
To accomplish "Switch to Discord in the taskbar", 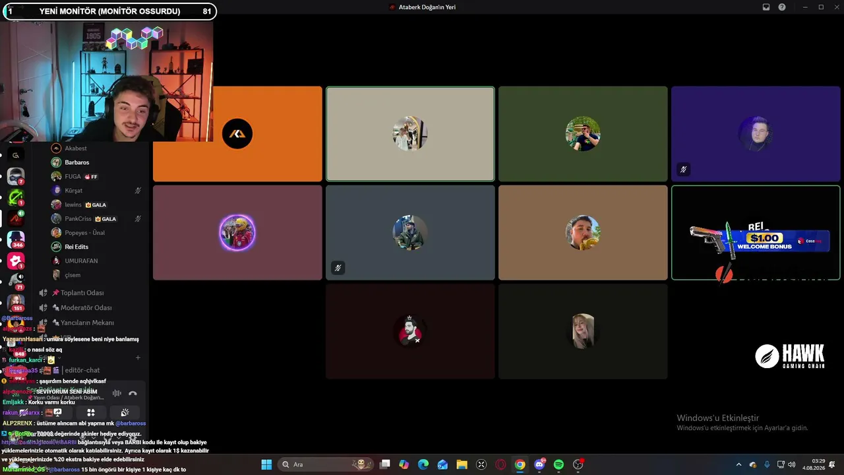I will pos(539,464).
